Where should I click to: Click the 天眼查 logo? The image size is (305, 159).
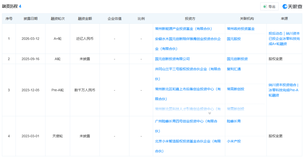[x=292, y=7]
